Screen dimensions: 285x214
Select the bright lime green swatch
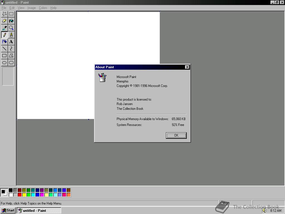29,195
